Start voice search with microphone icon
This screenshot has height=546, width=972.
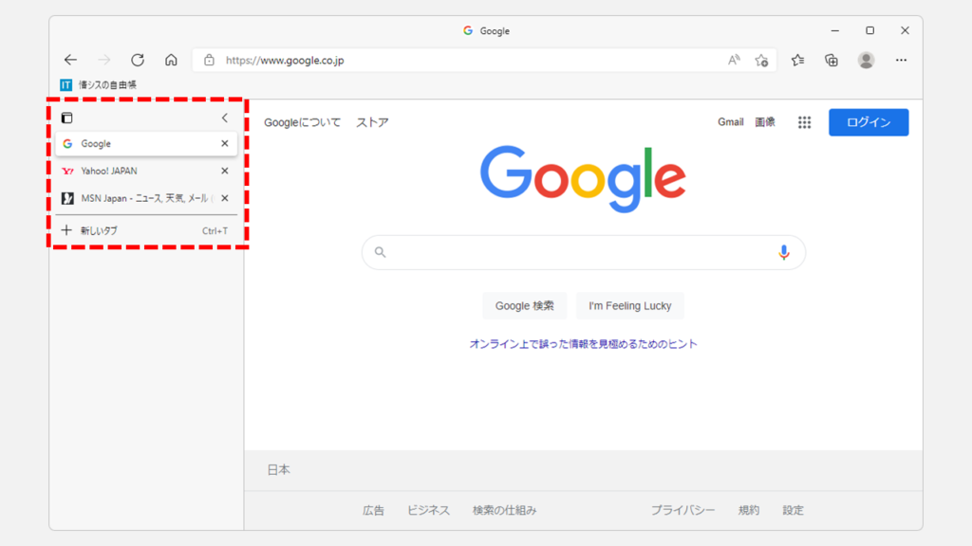click(783, 252)
